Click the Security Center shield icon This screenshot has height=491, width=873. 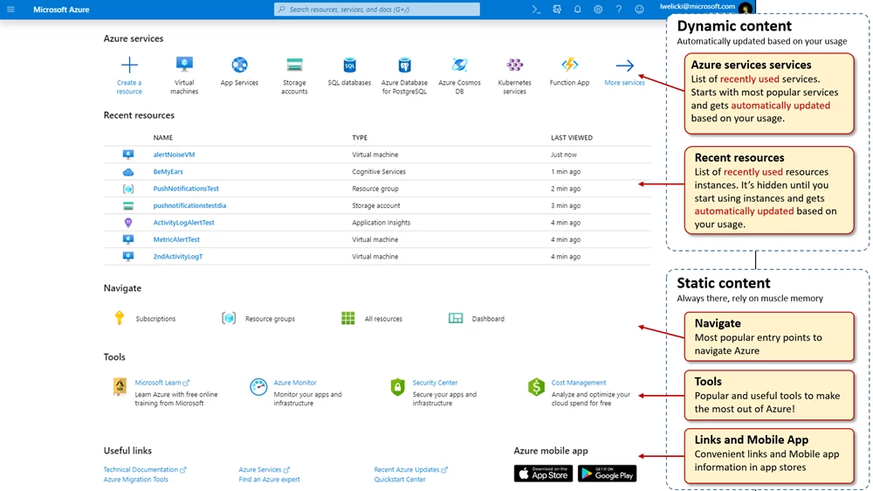click(x=397, y=387)
